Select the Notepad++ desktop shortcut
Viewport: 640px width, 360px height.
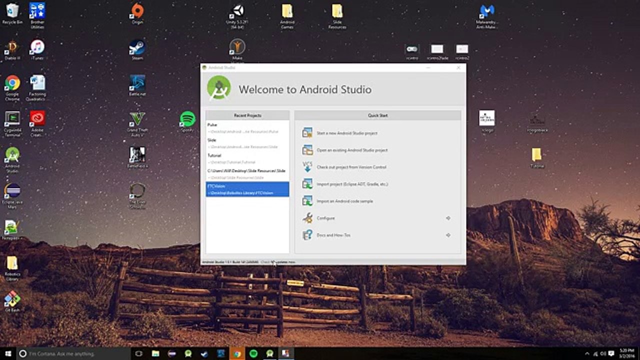click(x=12, y=230)
